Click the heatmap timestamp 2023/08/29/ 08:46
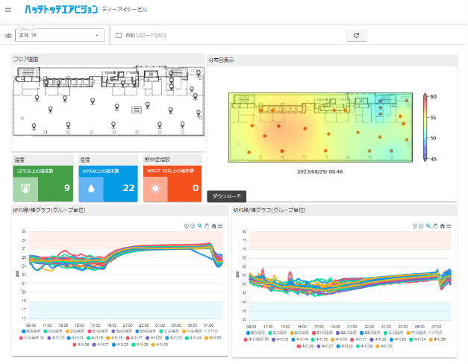Image resolution: width=468 pixels, height=364 pixels. [320, 172]
